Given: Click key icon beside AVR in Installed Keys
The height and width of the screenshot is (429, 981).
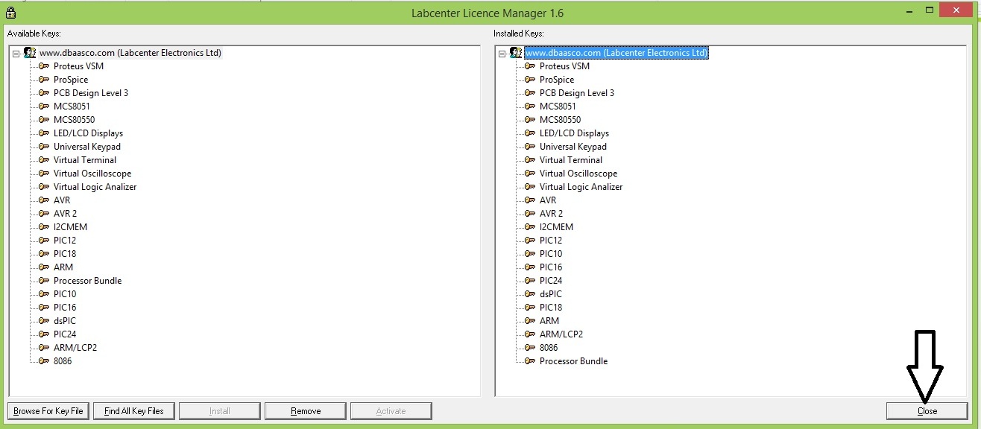Looking at the screenshot, I should coord(530,200).
